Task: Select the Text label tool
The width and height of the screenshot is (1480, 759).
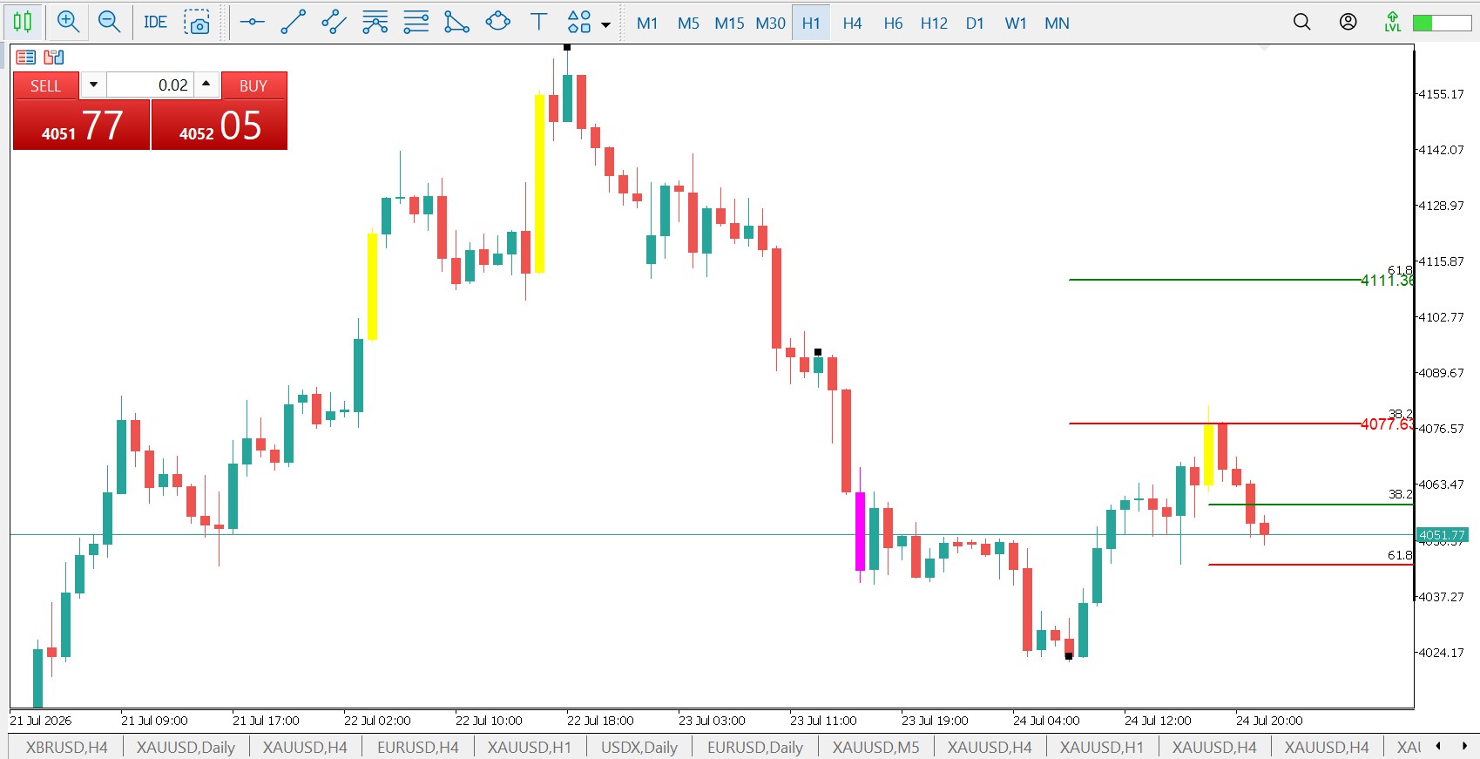Action: (538, 23)
